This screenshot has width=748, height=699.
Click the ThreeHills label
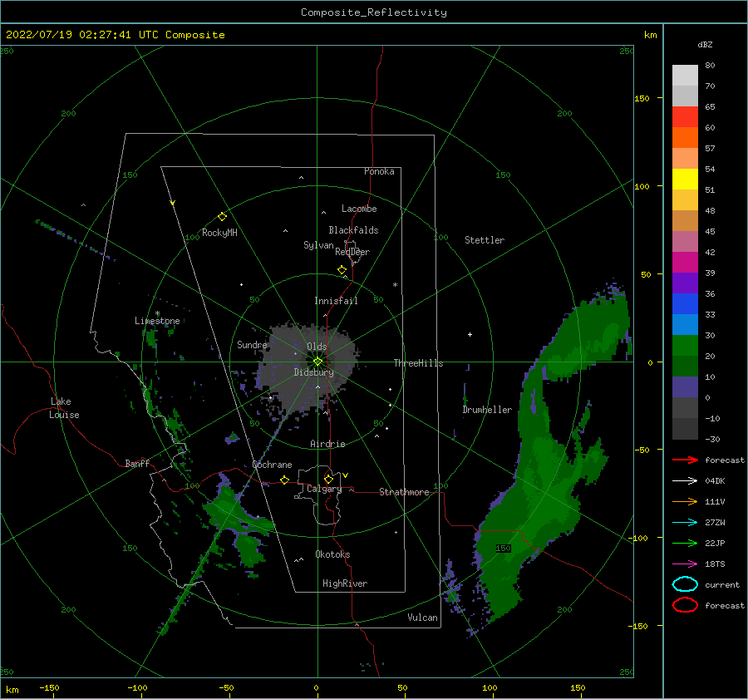(x=418, y=363)
